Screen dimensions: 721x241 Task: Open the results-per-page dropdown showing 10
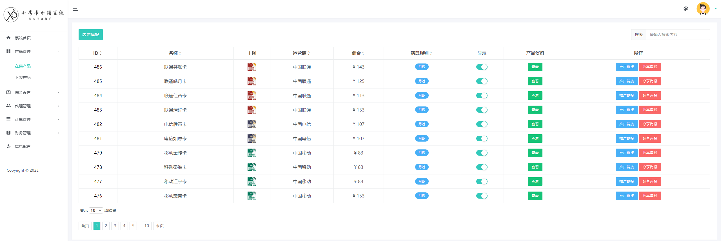coord(96,210)
